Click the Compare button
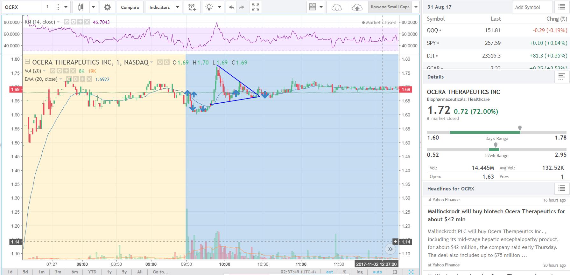570x275 pixels. pos(130,7)
